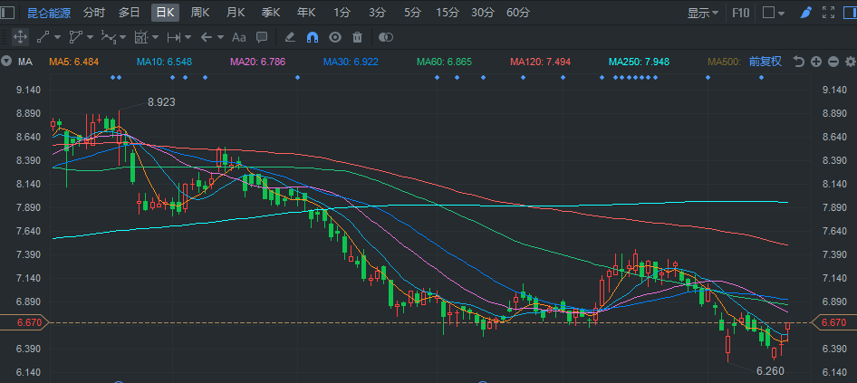Image resolution: width=857 pixels, height=383 pixels.
Task: Toggle the overlapping circles overlay icon
Action: (386, 37)
